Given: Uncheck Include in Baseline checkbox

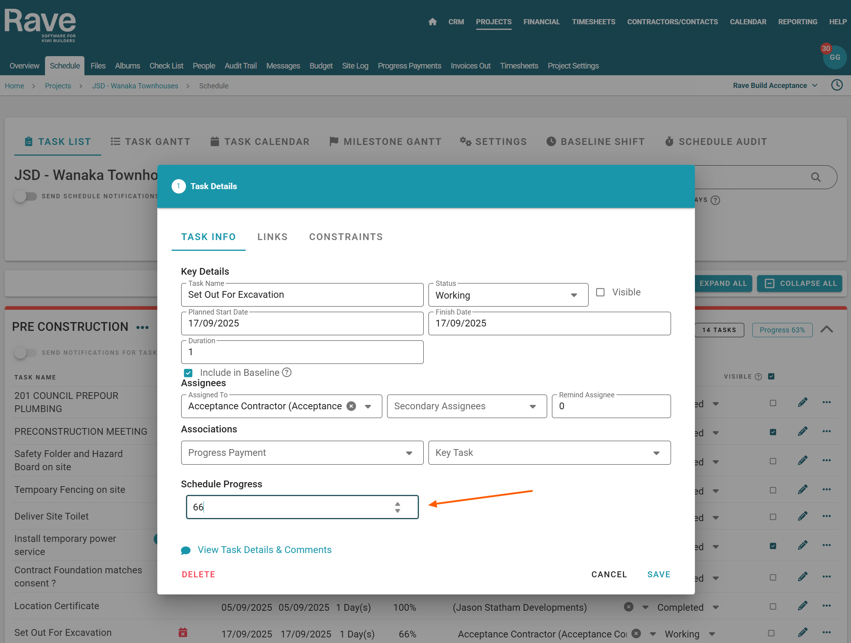Looking at the screenshot, I should pos(188,373).
